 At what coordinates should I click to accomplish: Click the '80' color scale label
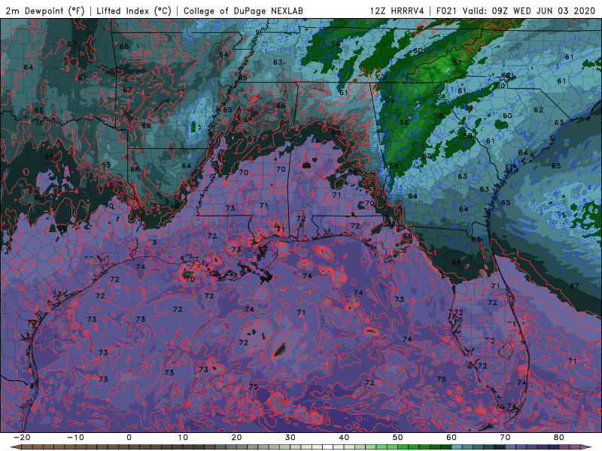coord(559,437)
